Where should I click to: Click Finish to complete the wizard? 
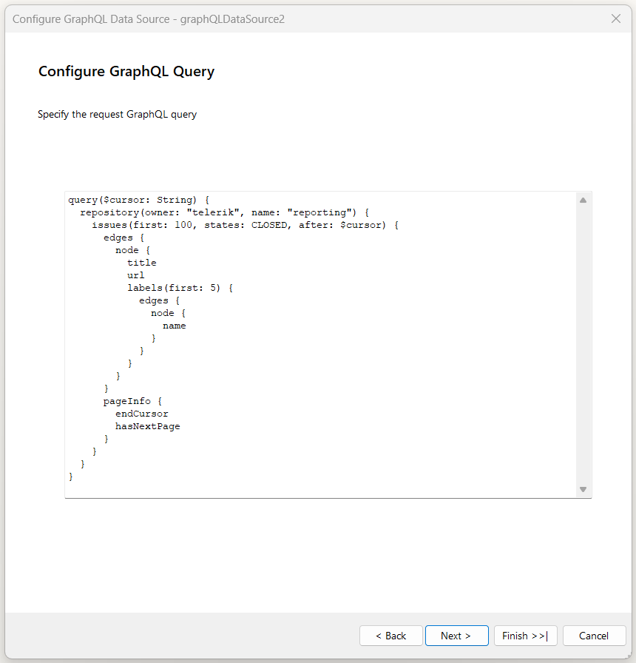pyautogui.click(x=525, y=635)
